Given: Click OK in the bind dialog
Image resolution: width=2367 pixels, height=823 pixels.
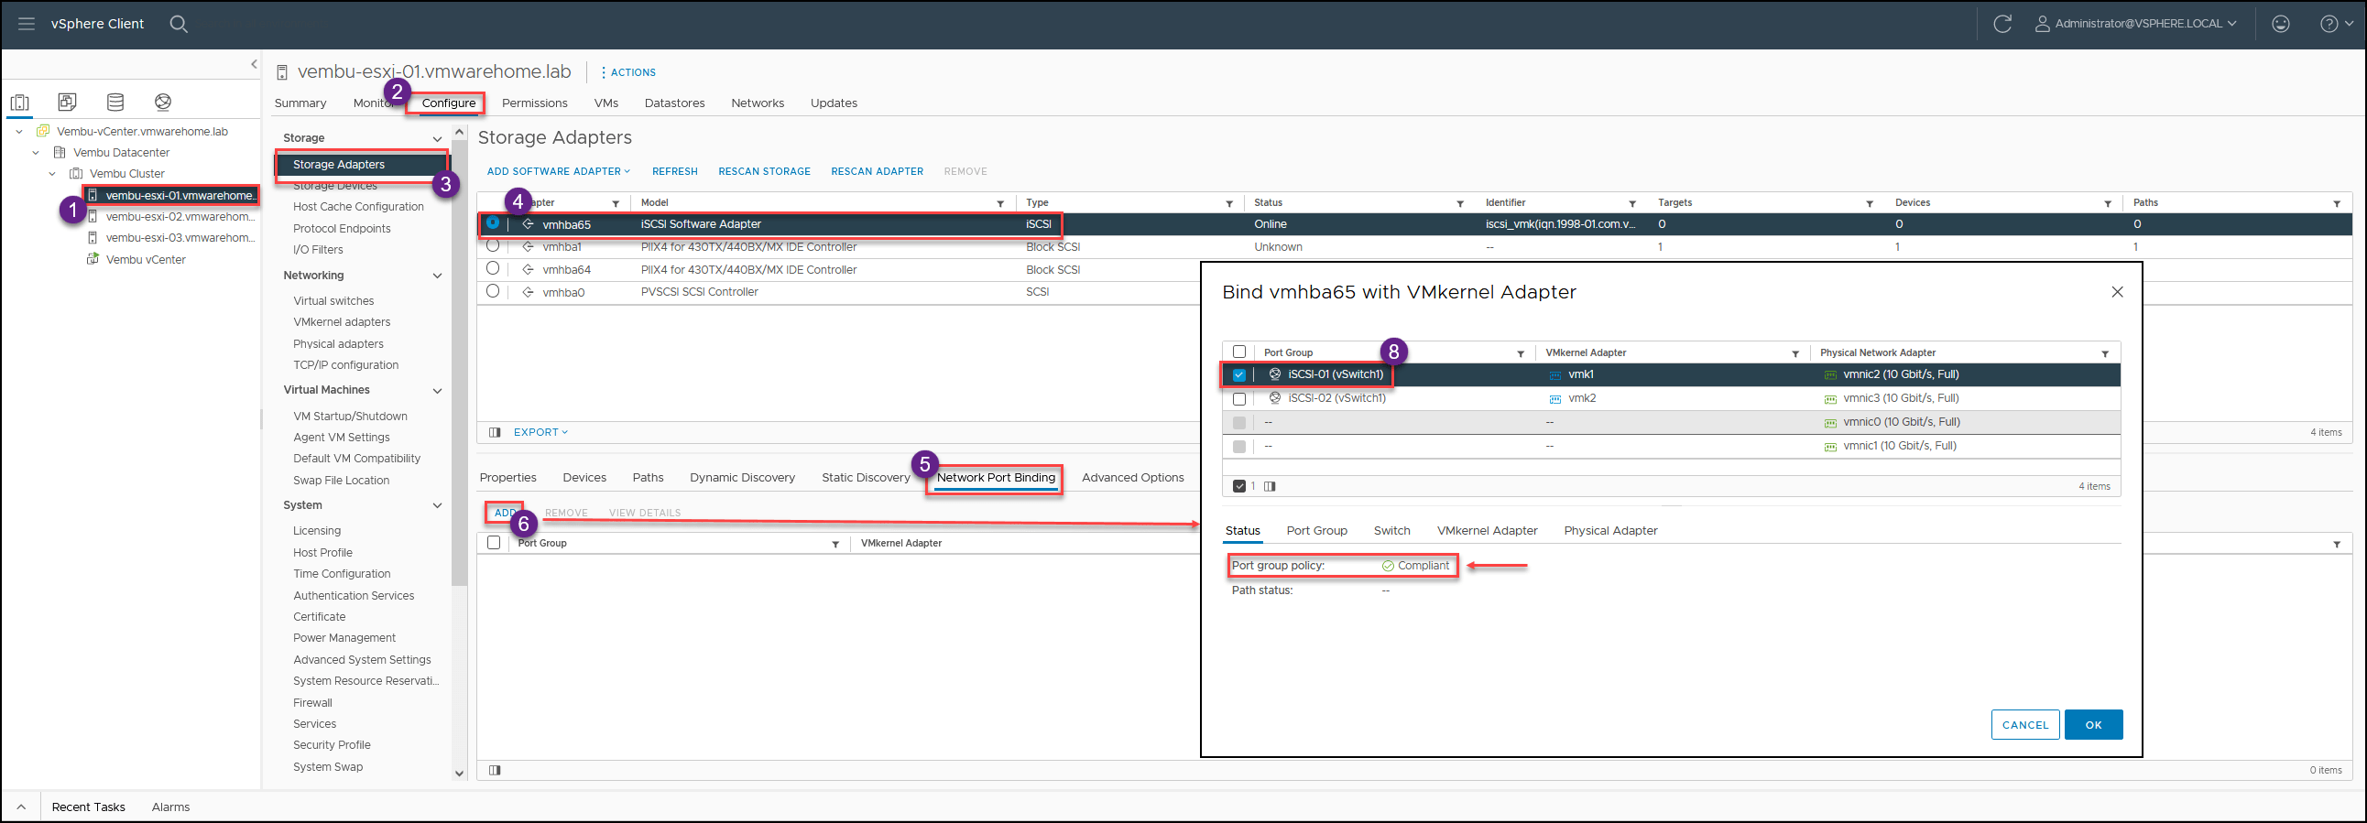Looking at the screenshot, I should click(x=2093, y=725).
